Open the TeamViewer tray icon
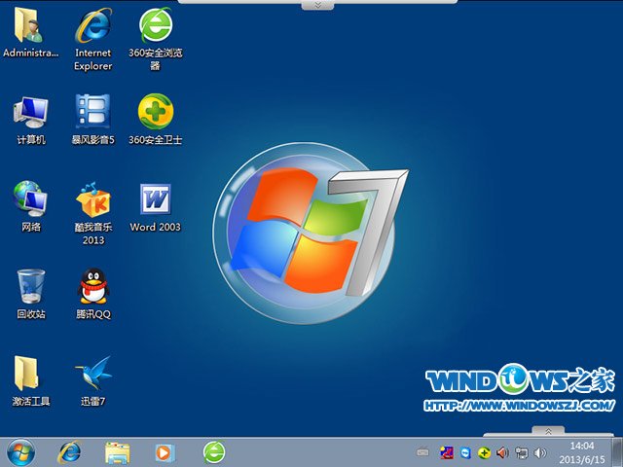 (x=465, y=452)
